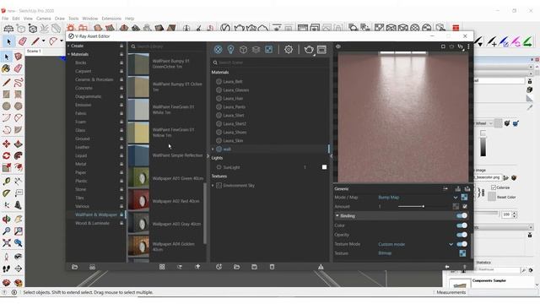Open the Texture Mode dropdown arrow
This screenshot has width=540, height=304.
pos(451,244)
